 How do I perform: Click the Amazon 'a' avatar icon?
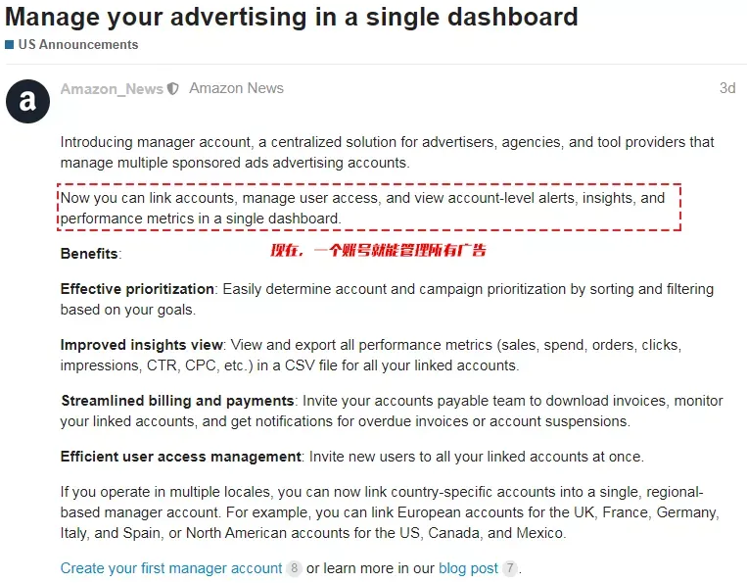point(27,101)
